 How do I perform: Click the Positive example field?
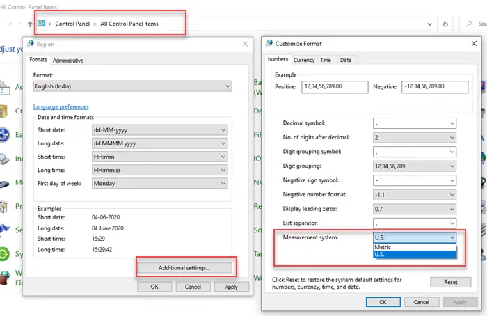[x=335, y=87]
